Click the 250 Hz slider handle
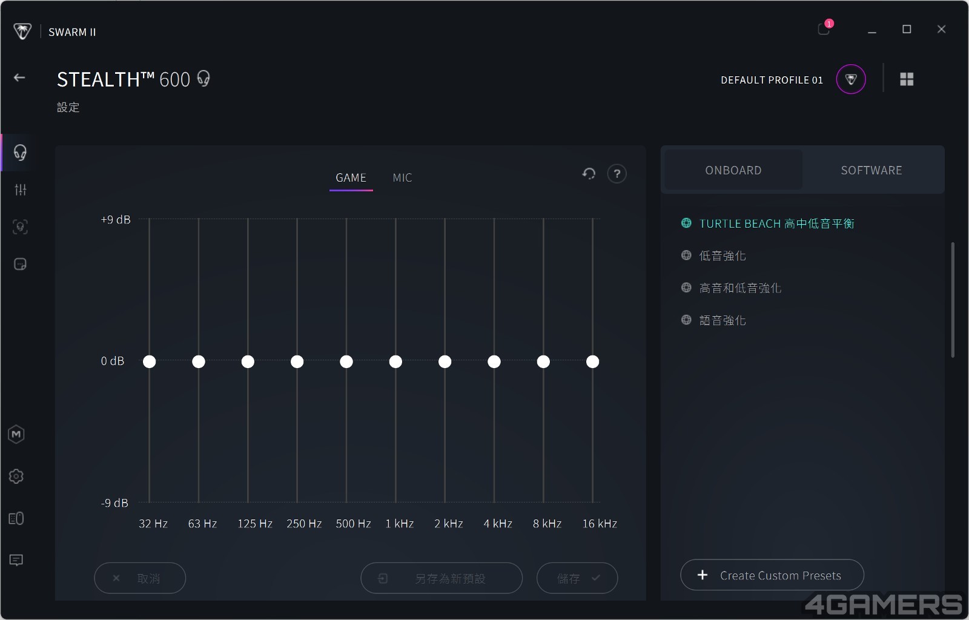969x620 pixels. pos(297,361)
